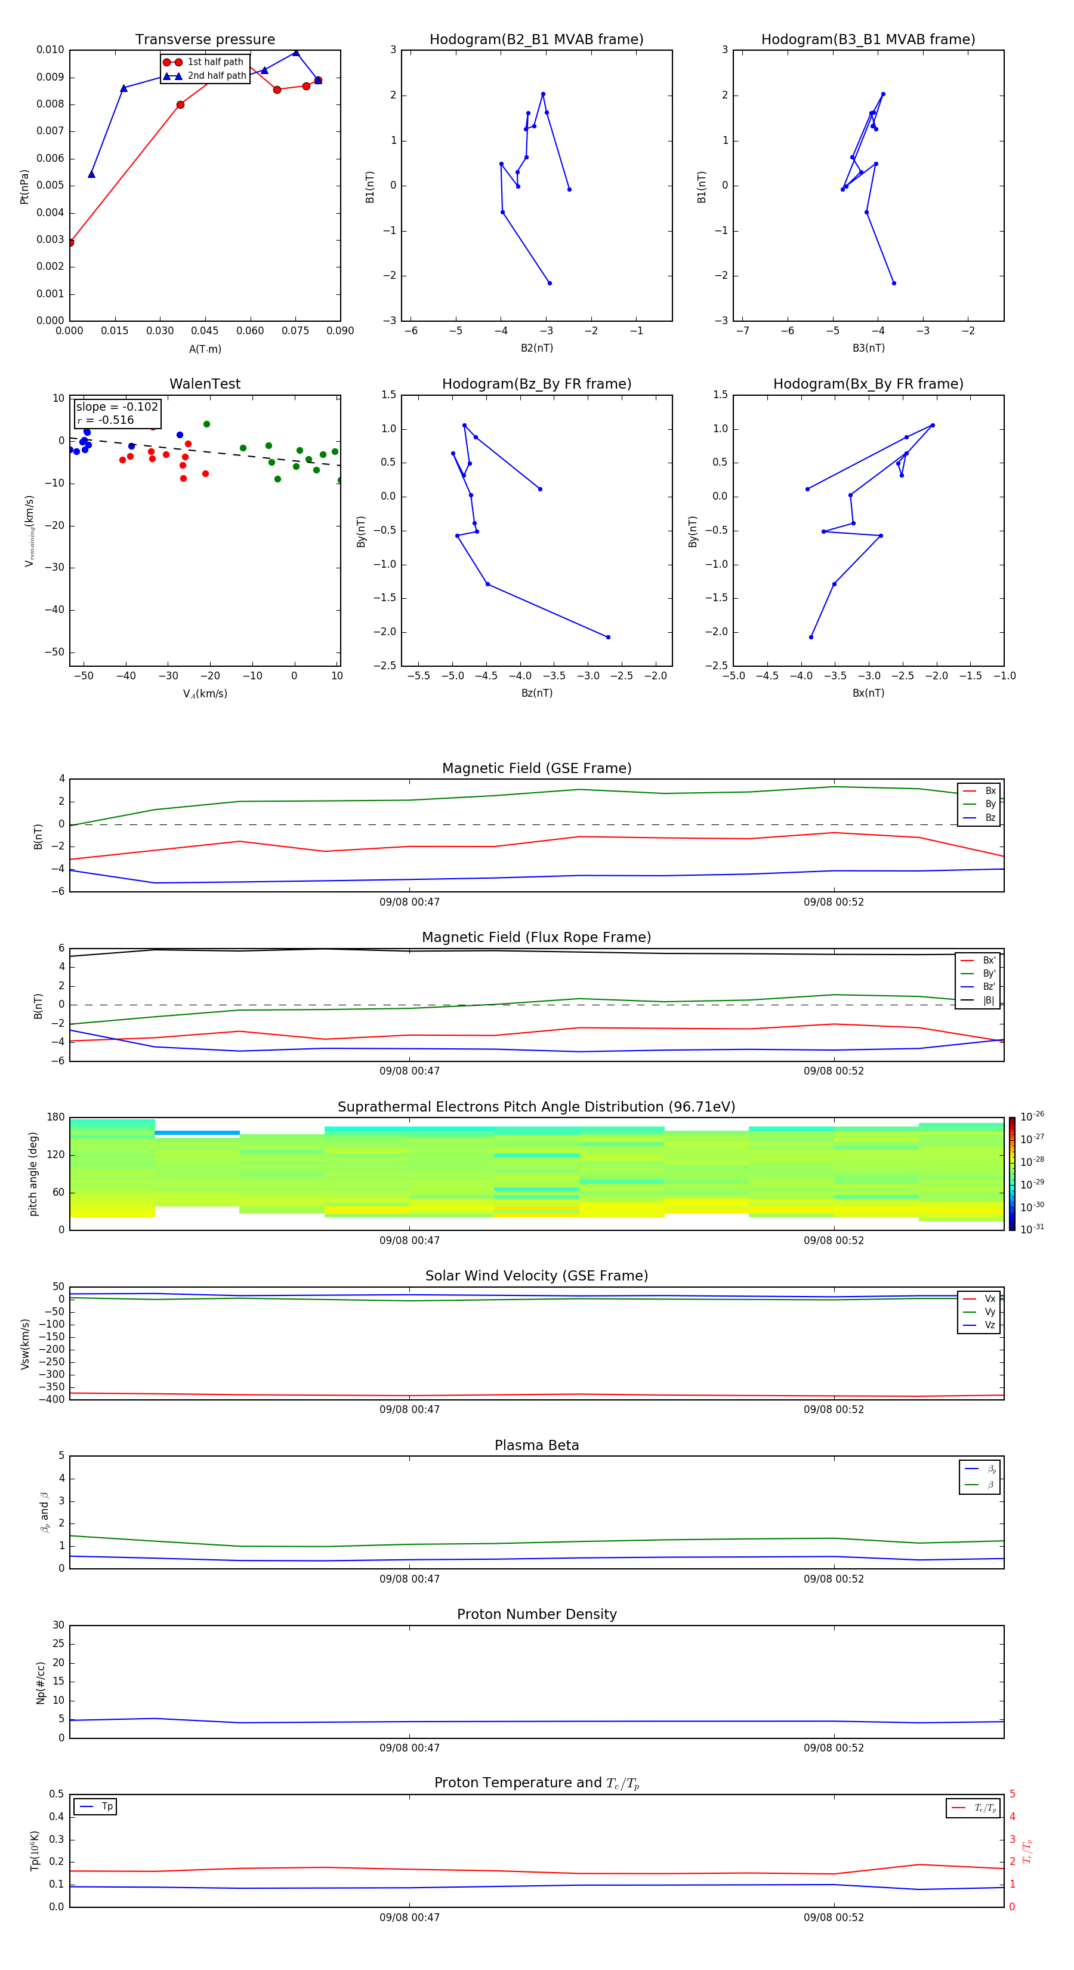1074x1970 pixels.
Task: Click the "pitch angle (deg)" y-axis label
Action: pos(33,1174)
